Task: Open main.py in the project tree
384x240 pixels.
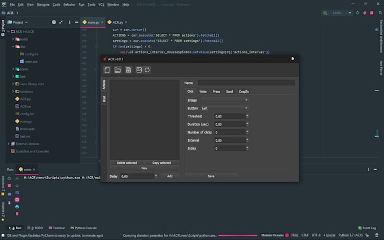Action: (26, 121)
